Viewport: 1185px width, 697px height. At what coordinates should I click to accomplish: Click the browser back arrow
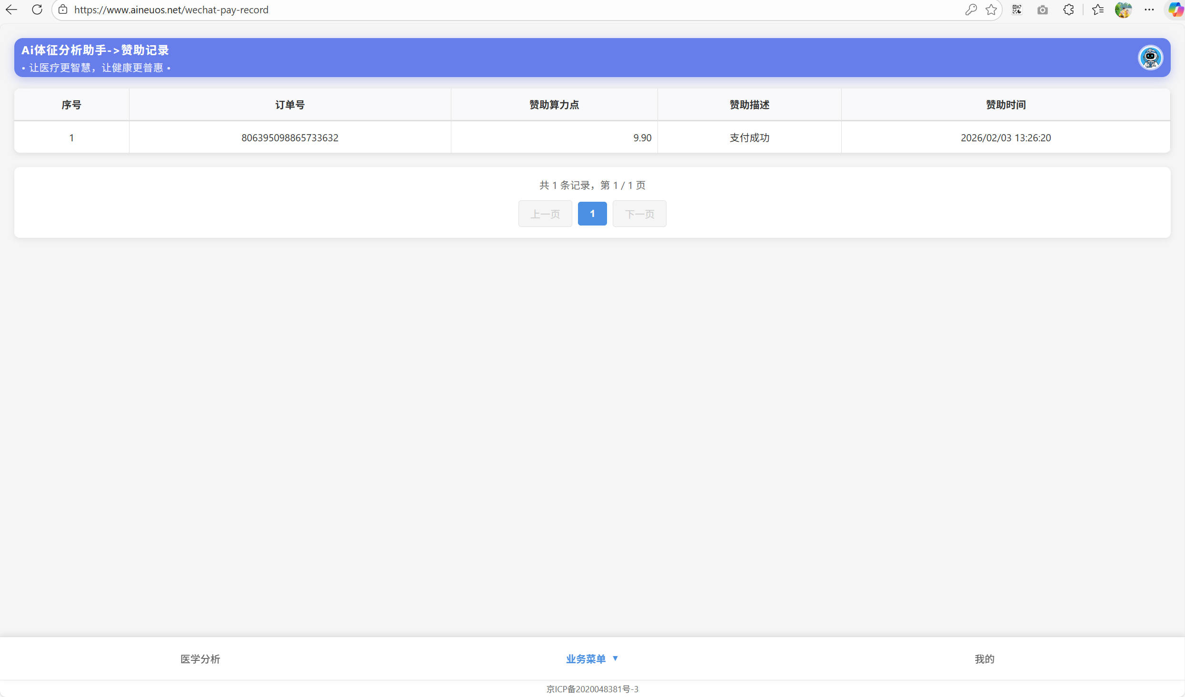(11, 10)
